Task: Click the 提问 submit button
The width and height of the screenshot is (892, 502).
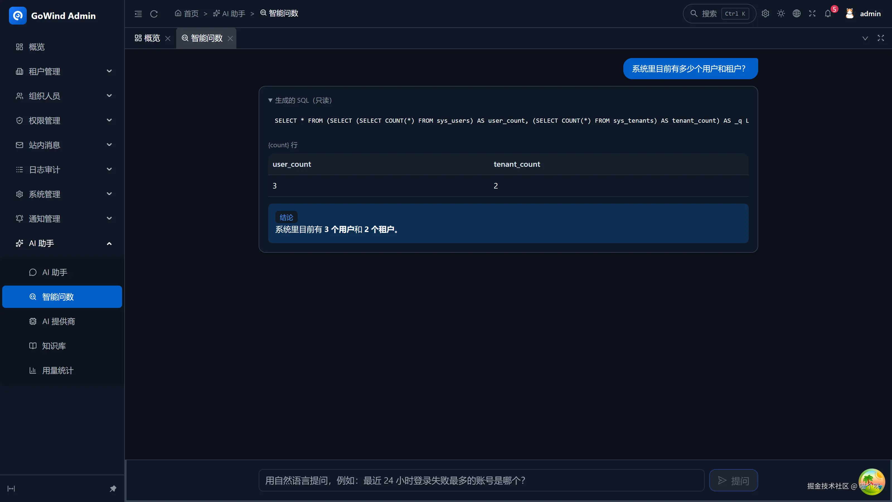Action: pyautogui.click(x=733, y=481)
